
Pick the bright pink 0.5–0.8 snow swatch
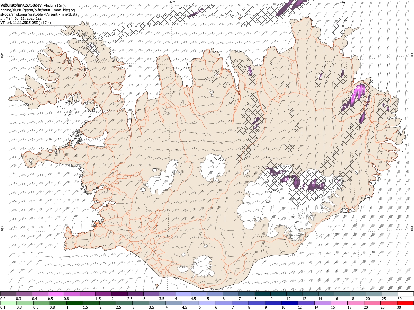tap(56, 294)
